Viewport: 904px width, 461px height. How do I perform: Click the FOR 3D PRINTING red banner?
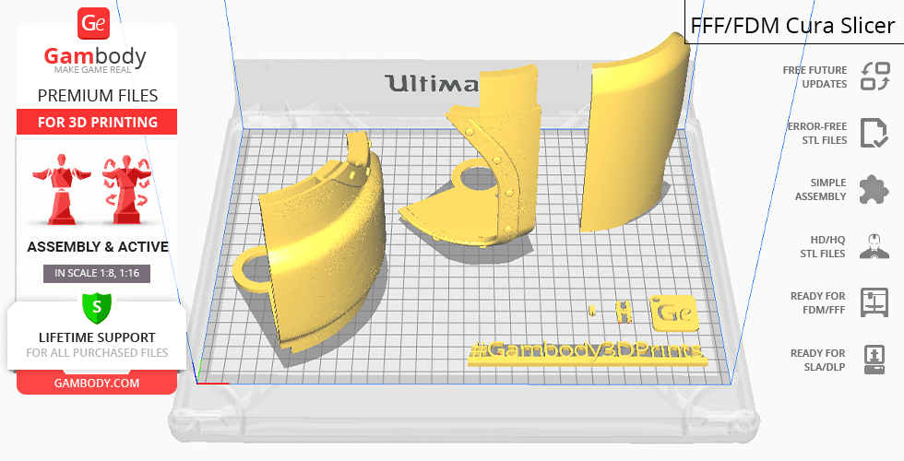tap(97, 122)
